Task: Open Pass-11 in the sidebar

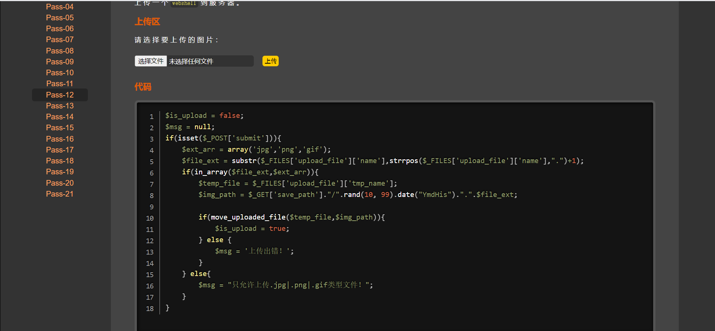Action: (x=60, y=84)
